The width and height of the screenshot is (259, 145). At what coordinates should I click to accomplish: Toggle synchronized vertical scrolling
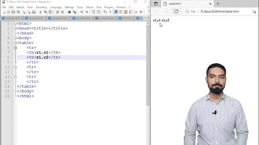pyautogui.click(x=93, y=12)
